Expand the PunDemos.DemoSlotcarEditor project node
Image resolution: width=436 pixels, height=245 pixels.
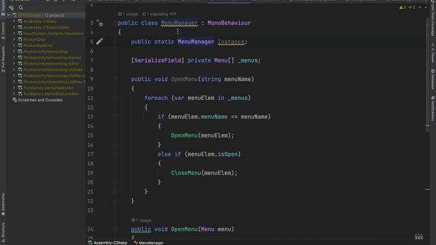(14, 94)
